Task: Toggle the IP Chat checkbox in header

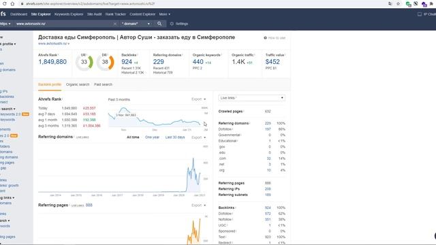Action: point(420,14)
